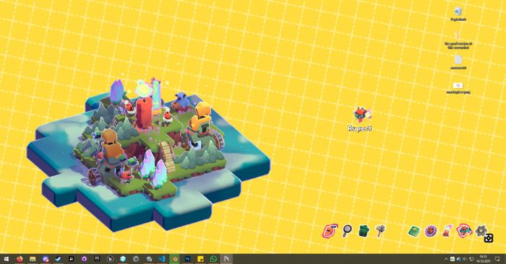Click the "Rupert" name label
This screenshot has width=506, height=264.
(x=360, y=128)
